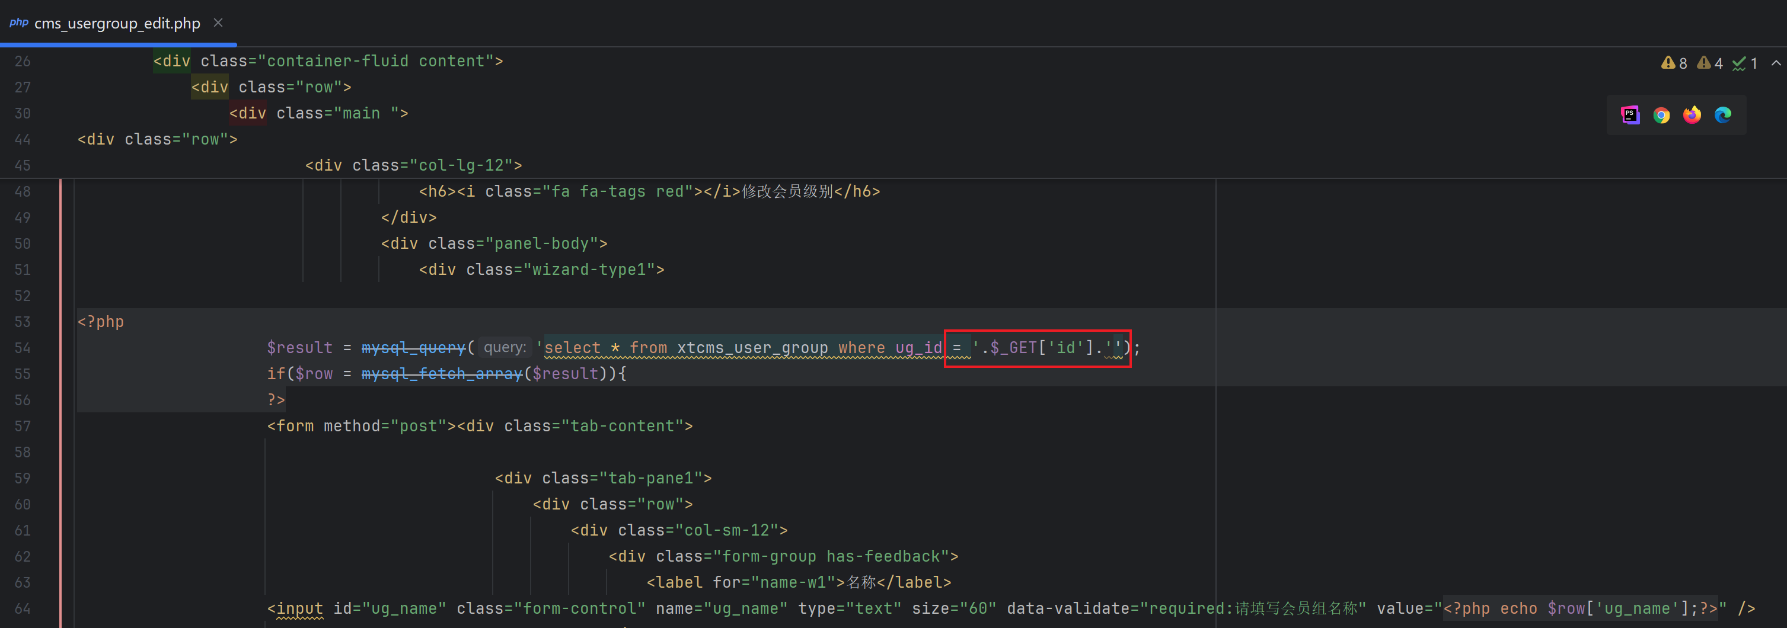Screen dimensions: 1787x628
Task: Click sticky line div class="container-fluid content"
Action: click(328, 62)
